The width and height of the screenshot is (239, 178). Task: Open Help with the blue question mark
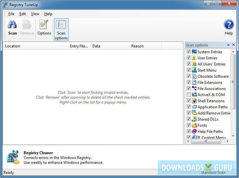229,25
